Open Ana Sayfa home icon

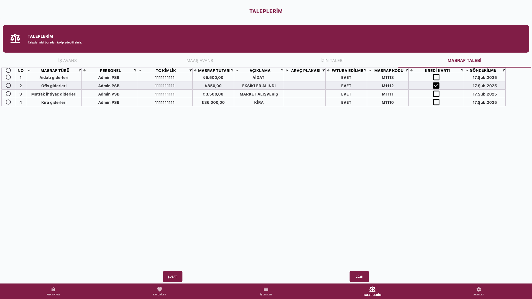click(x=53, y=289)
